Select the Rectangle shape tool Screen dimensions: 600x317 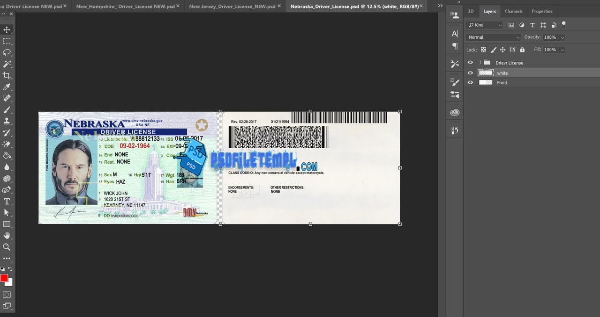[x=7, y=224]
